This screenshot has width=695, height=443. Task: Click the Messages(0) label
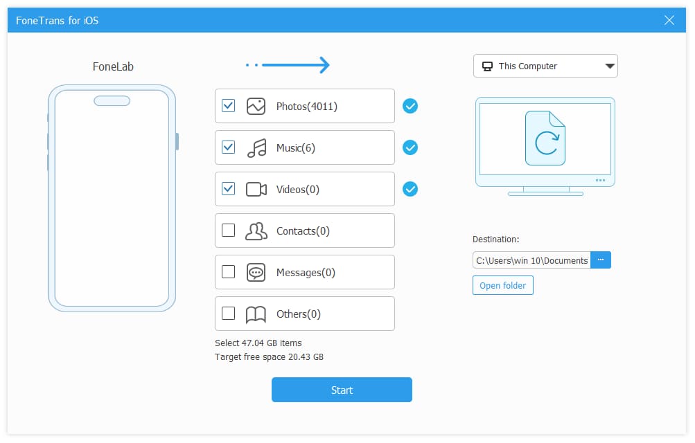(x=306, y=273)
